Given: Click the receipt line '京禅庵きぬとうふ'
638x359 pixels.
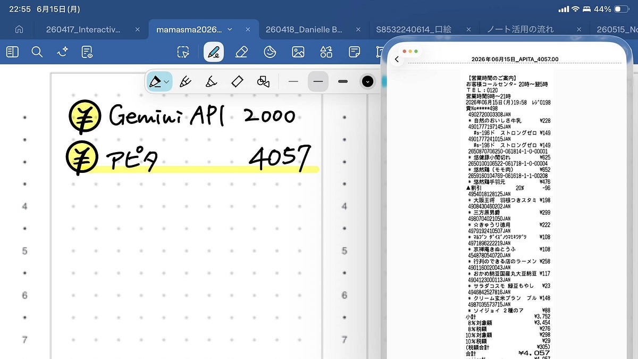Looking at the screenshot, I should (508, 249).
